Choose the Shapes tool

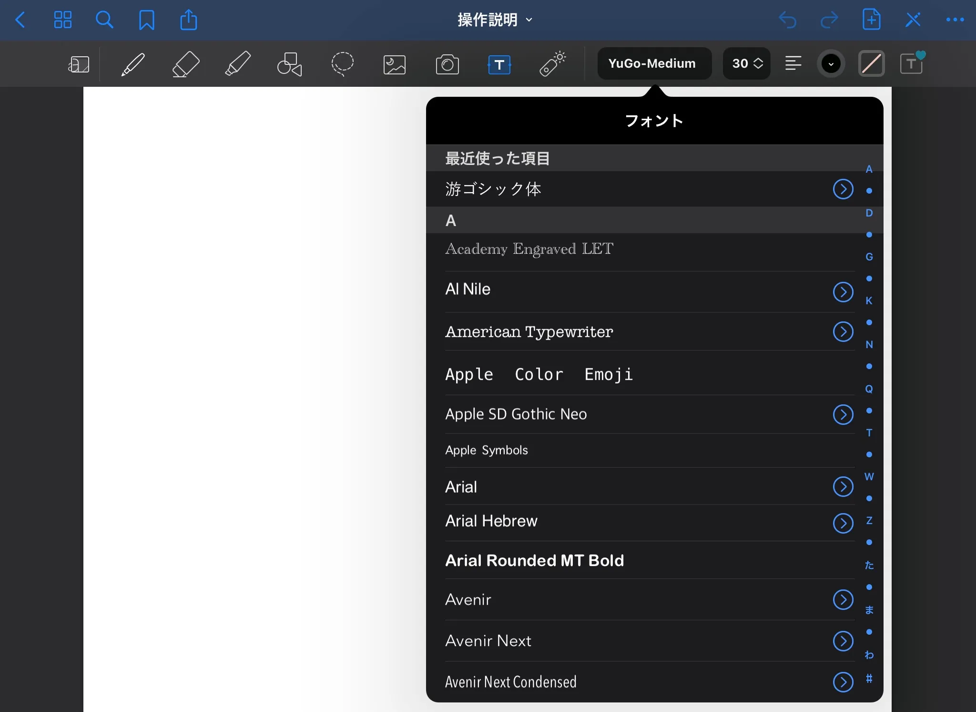pos(290,64)
